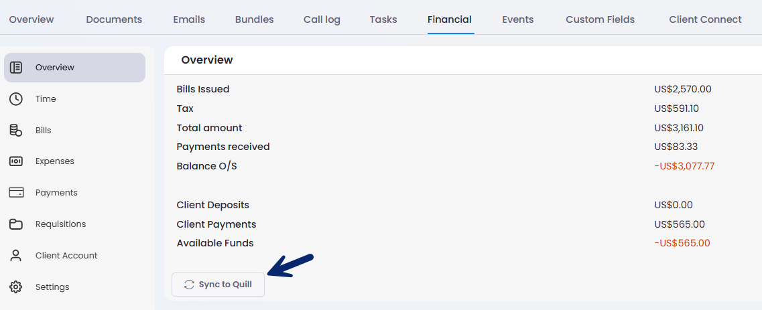The height and width of the screenshot is (310, 762).
Task: Switch to the Events tab
Action: [518, 20]
